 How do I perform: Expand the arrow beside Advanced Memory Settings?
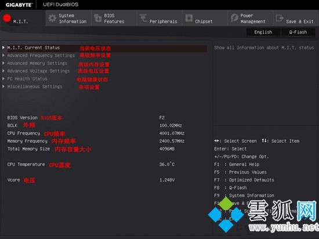(x=3, y=63)
